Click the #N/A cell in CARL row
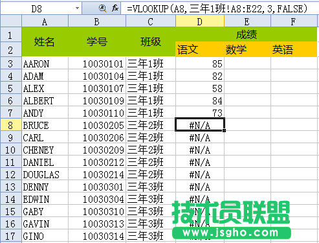 200,137
